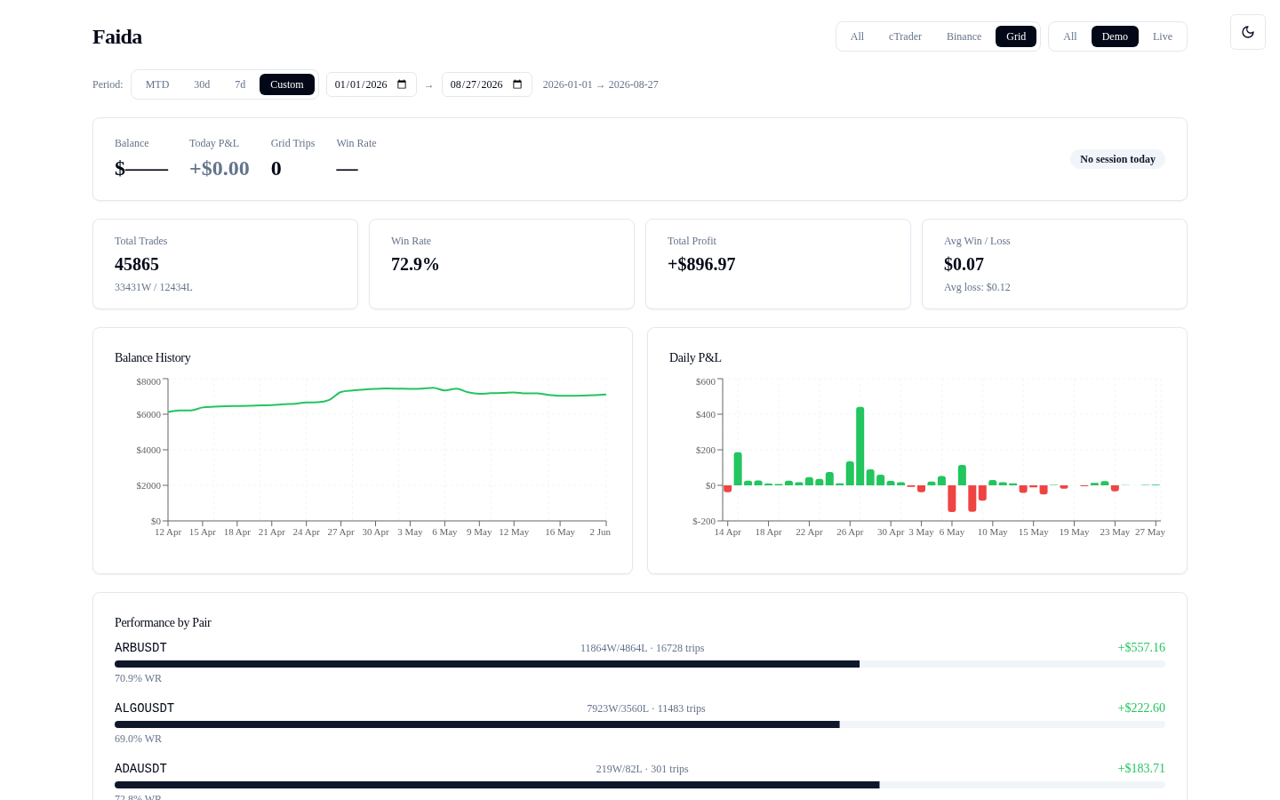This screenshot has width=1280, height=800.
Task: Click the ARBUSDT profit +$557.16
Action: (1141, 647)
